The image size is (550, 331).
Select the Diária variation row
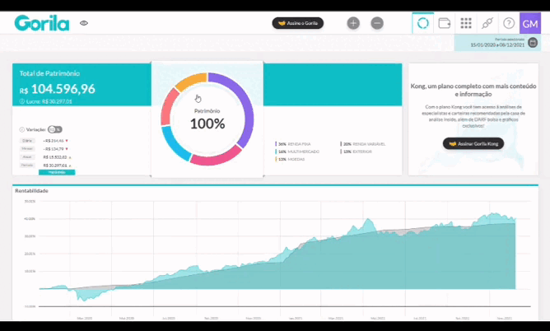[44, 141]
